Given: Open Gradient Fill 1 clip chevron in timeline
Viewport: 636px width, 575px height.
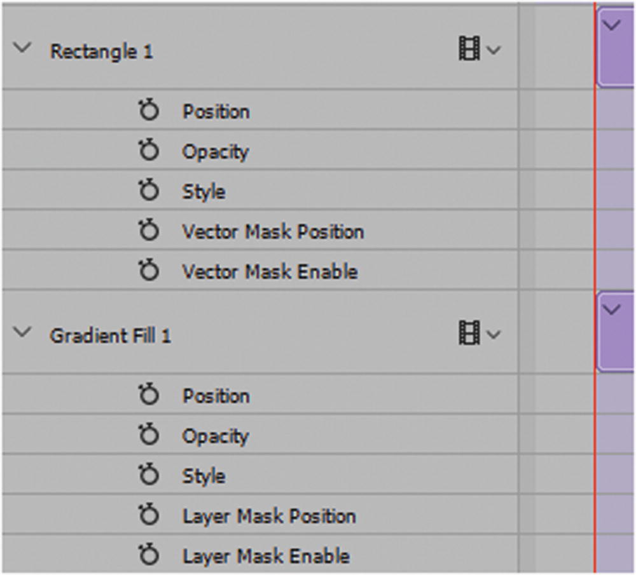Looking at the screenshot, I should pyautogui.click(x=613, y=310).
